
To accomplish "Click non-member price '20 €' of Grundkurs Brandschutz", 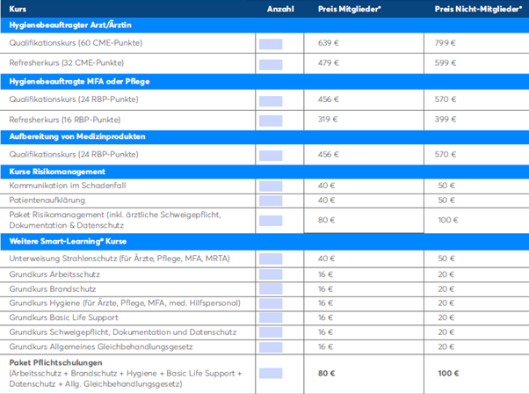I will (446, 289).
